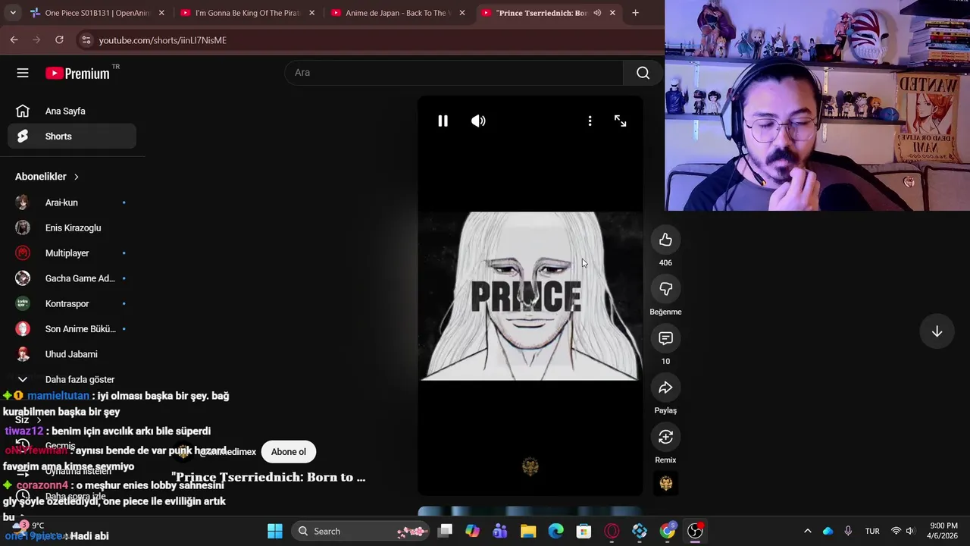970x546 pixels.
Task: Reload the YouTube page
Action: point(59,39)
